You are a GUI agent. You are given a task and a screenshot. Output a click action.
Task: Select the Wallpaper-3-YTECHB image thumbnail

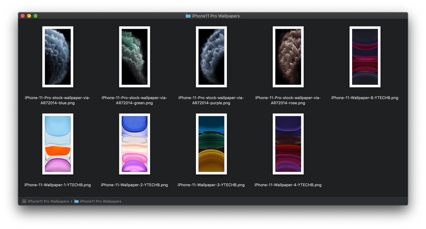click(211, 144)
